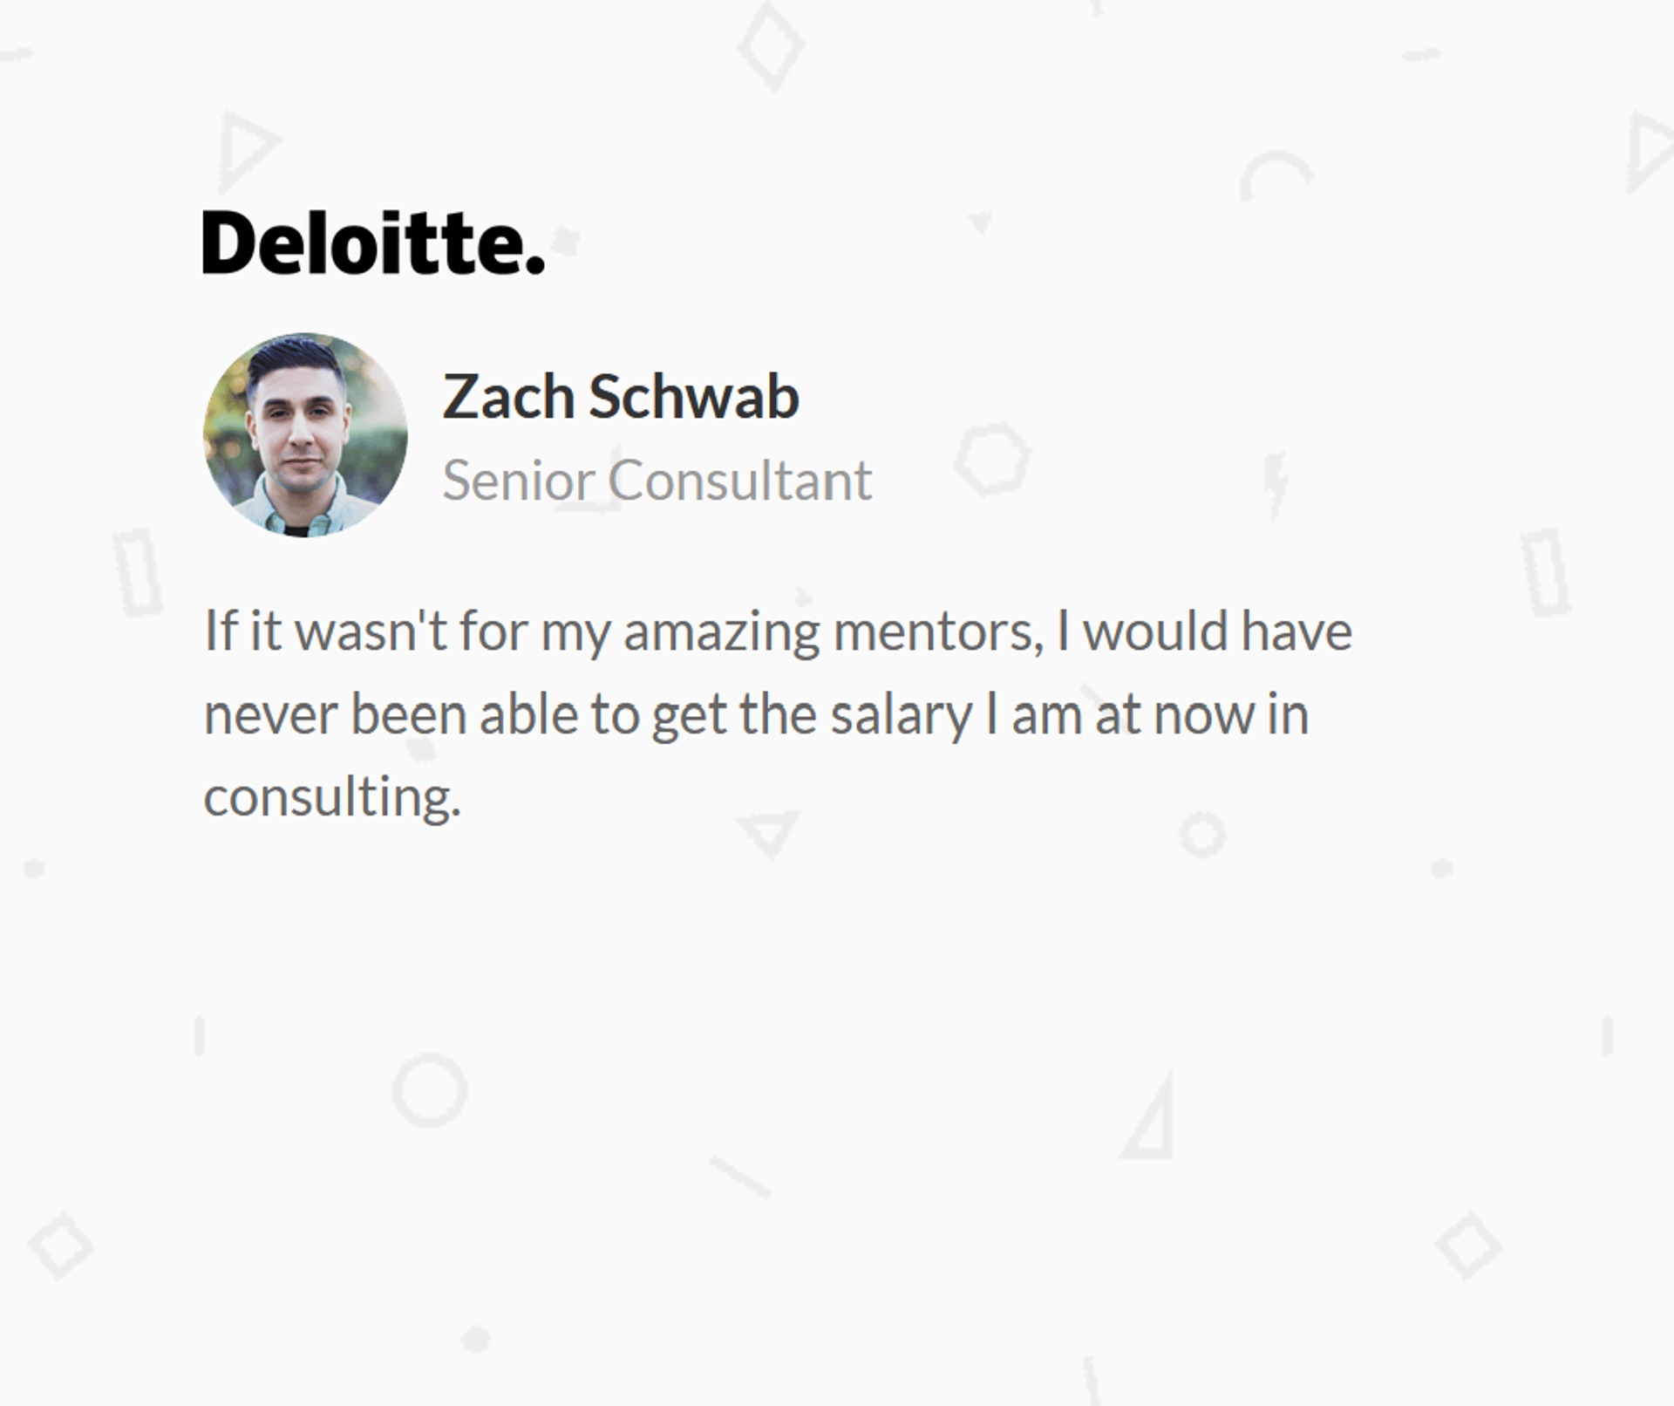Image resolution: width=1674 pixels, height=1406 pixels.
Task: Click the small ring right of downward triangle
Action: coord(1203,834)
